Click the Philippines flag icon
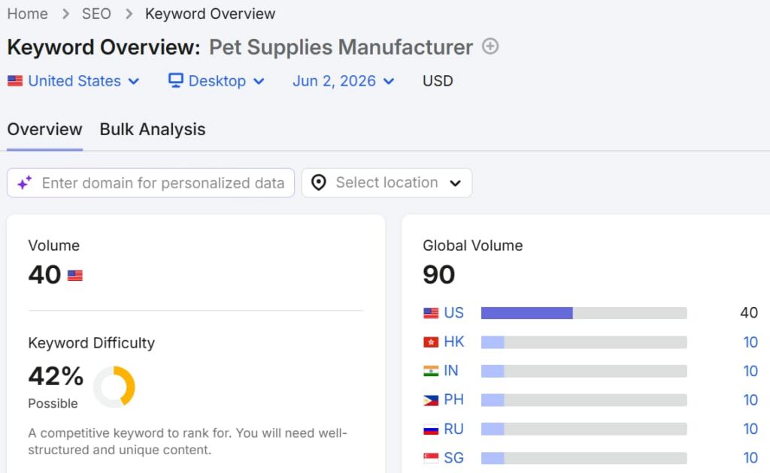 pos(431,400)
